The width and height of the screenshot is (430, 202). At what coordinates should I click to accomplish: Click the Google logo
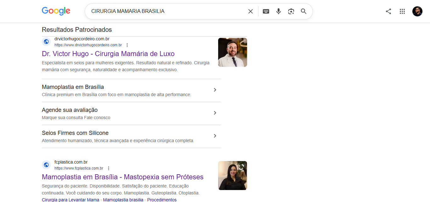pos(56,11)
